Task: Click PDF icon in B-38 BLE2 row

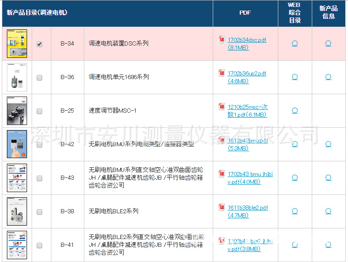Action: tap(221, 208)
